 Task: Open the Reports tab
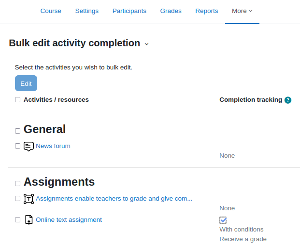tap(207, 11)
